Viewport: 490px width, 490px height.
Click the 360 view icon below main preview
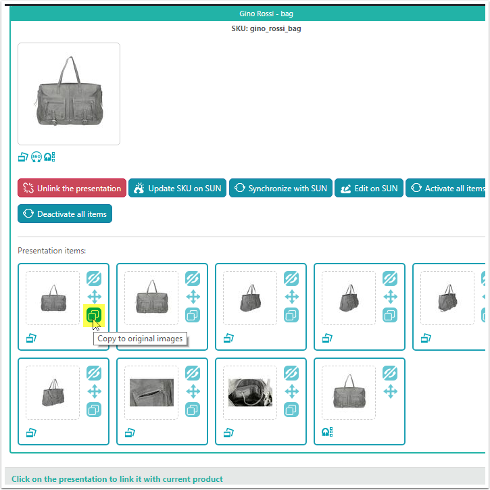36,157
